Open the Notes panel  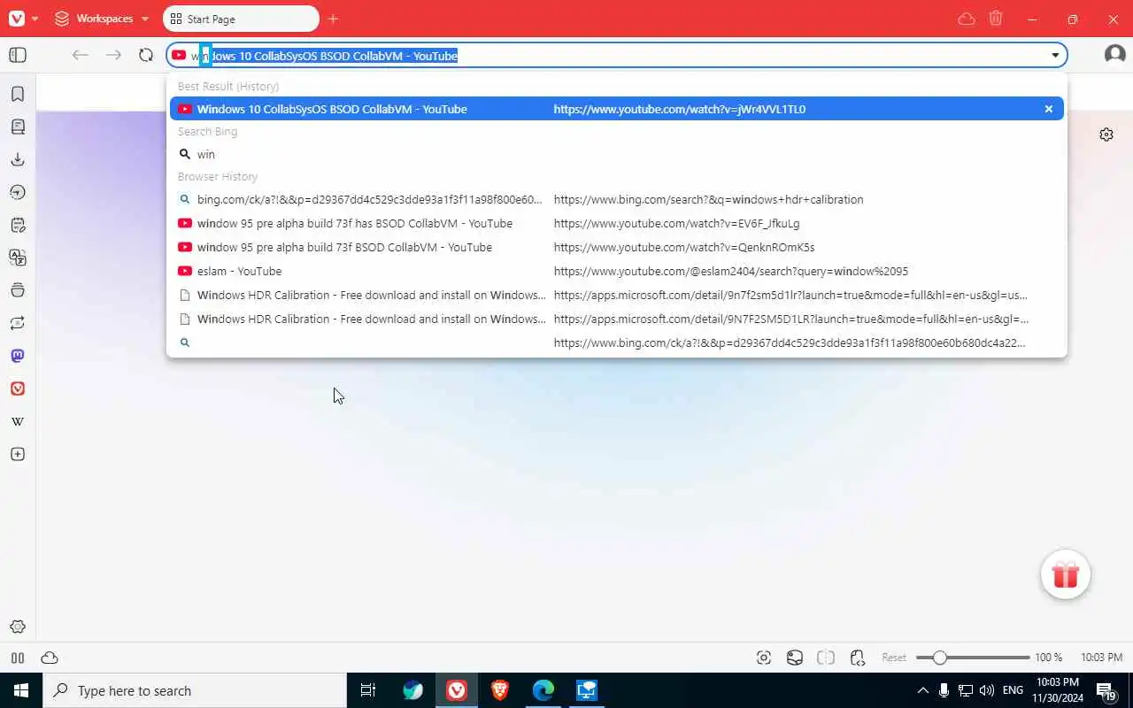tap(18, 225)
